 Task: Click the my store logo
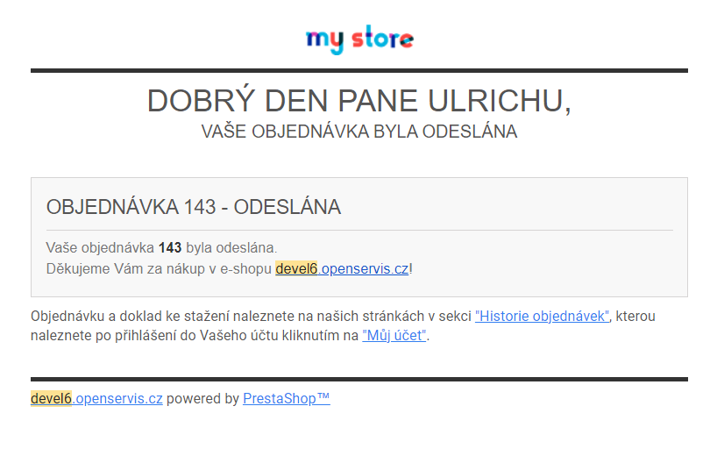(x=359, y=40)
